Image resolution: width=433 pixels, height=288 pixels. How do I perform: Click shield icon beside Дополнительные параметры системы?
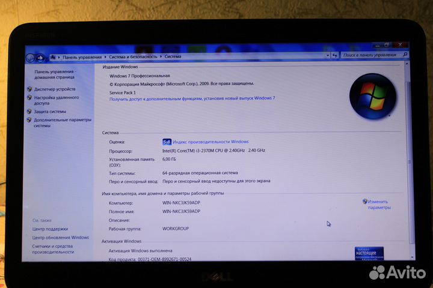tap(29, 120)
